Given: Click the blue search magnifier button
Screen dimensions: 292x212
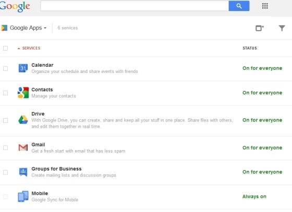Looking at the screenshot, I should point(239,6).
